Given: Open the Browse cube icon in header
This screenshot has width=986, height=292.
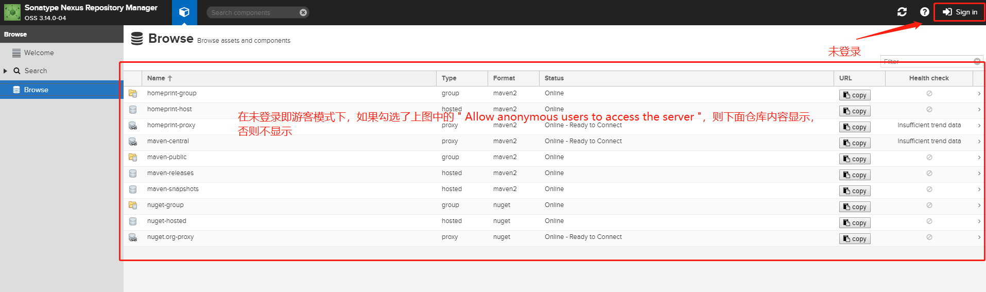Looking at the screenshot, I should click(184, 12).
